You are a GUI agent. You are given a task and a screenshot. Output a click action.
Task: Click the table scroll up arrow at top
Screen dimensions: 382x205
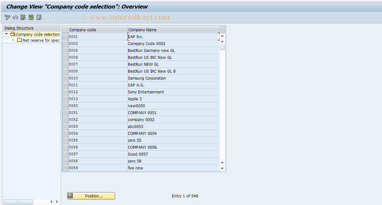pos(222,36)
